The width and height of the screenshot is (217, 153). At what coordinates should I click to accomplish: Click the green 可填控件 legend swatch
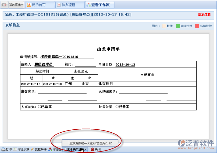[178, 26]
